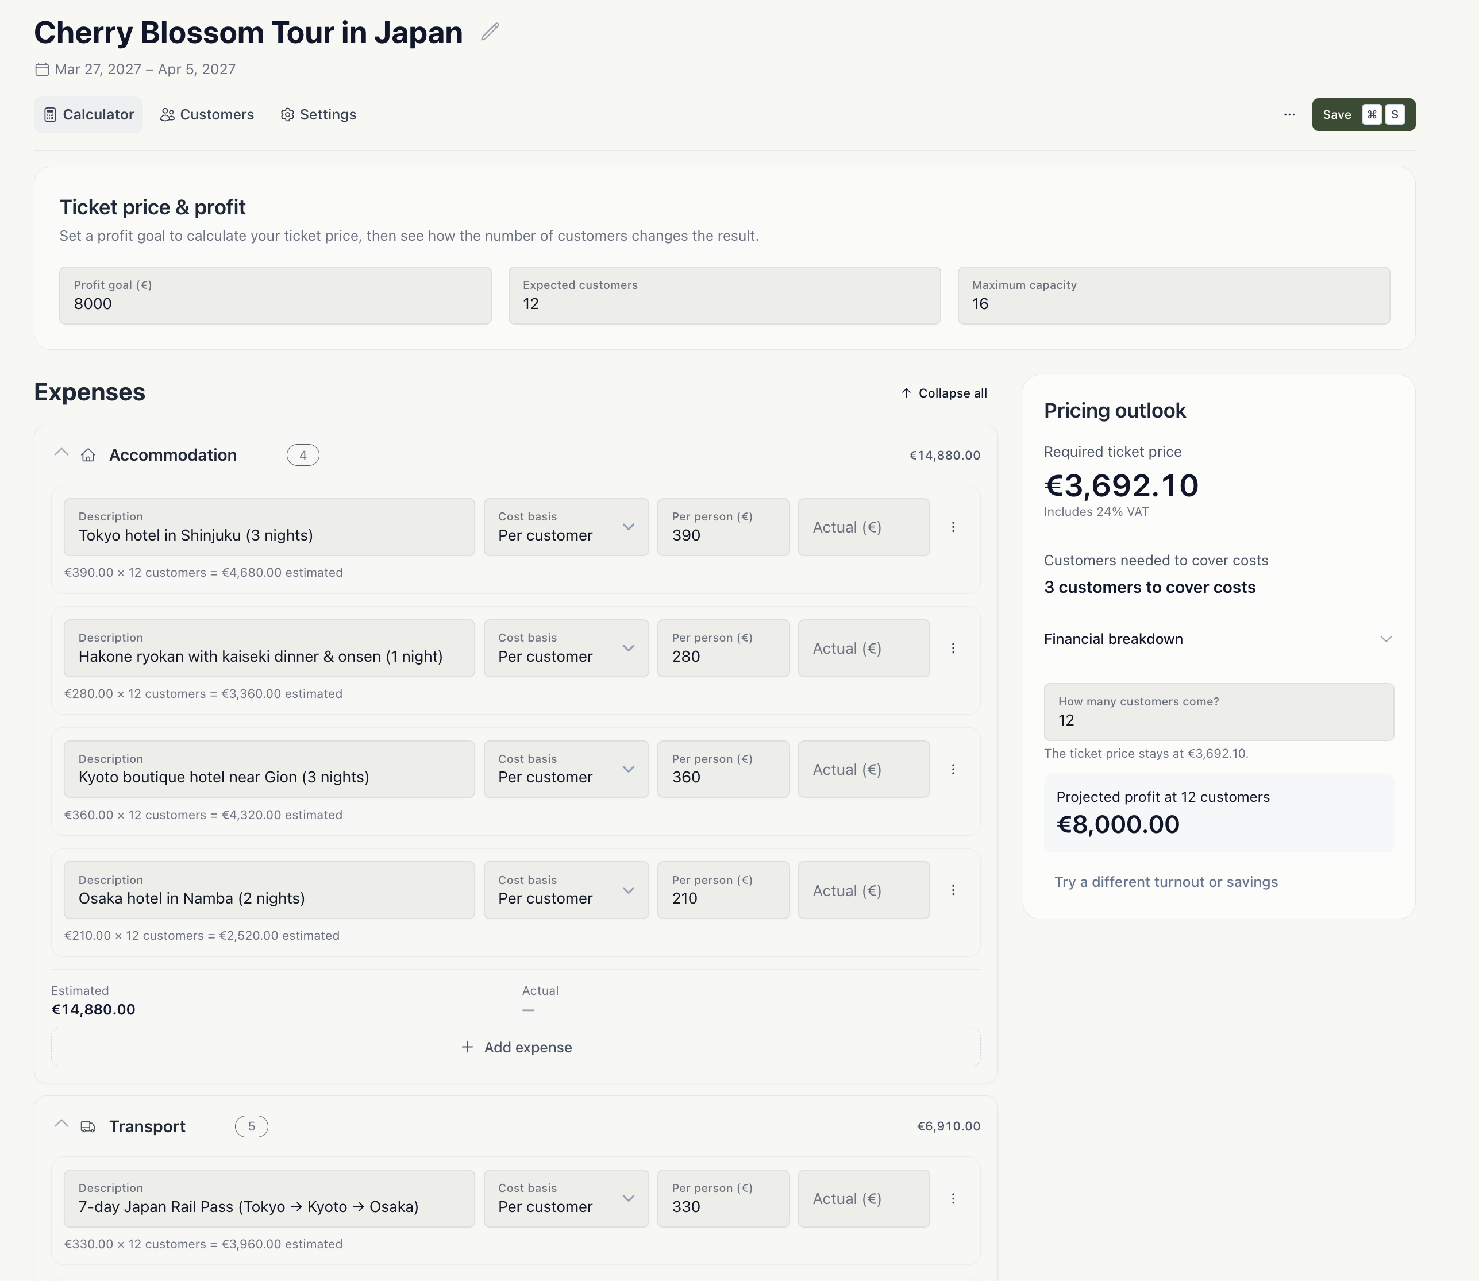Screen dimensions: 1479x1281
Task: Open Cost basis dropdown for Hakone ryokan row
Action: tap(566, 649)
